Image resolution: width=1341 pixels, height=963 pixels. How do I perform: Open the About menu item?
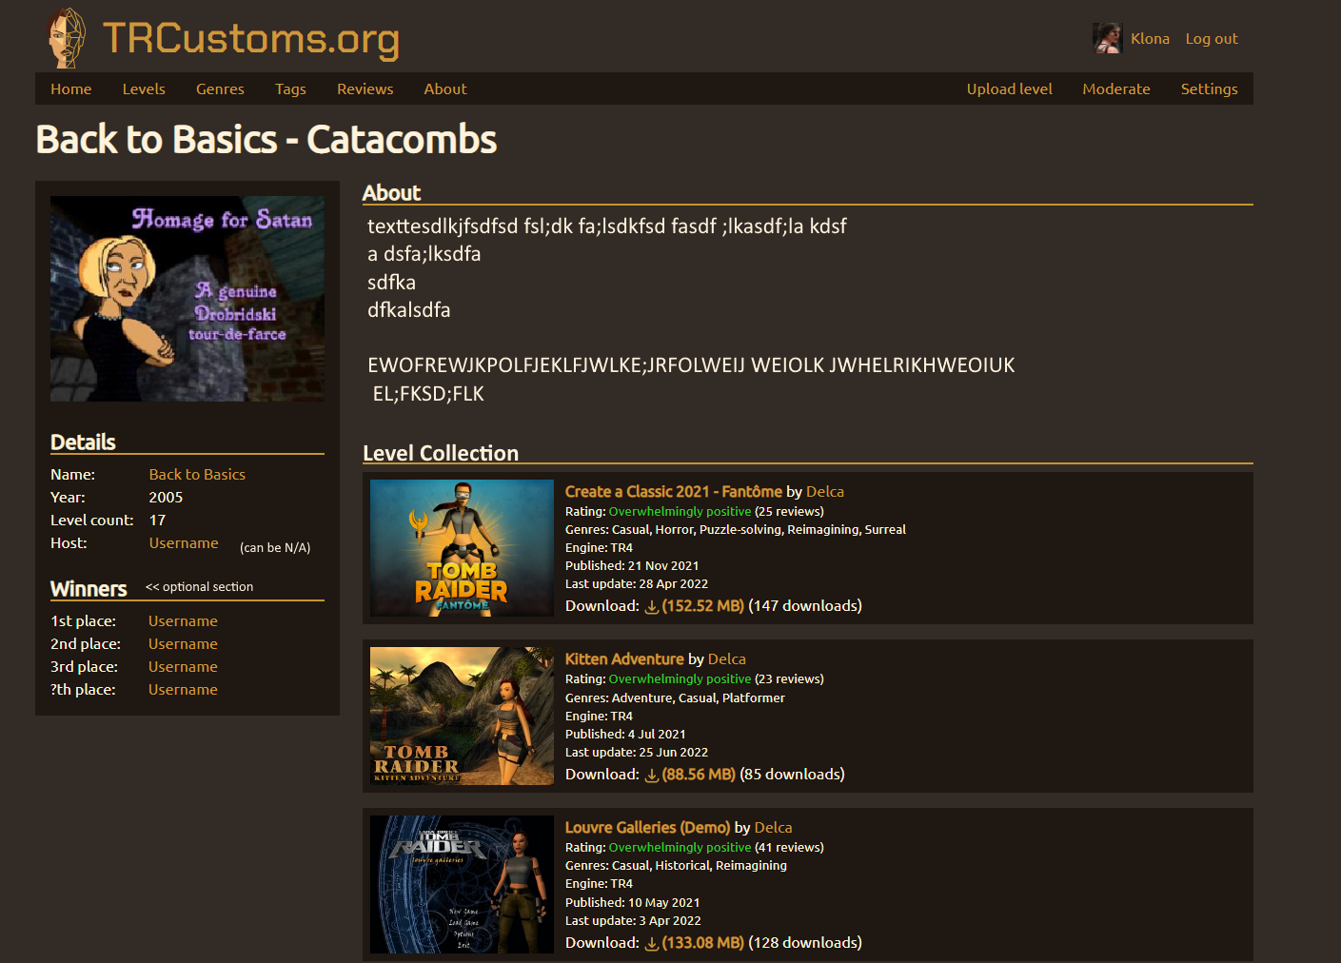click(444, 88)
